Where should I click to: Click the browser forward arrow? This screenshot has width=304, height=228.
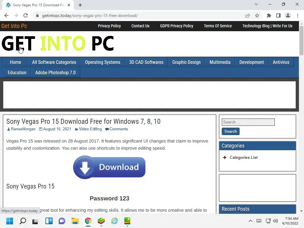point(16,15)
